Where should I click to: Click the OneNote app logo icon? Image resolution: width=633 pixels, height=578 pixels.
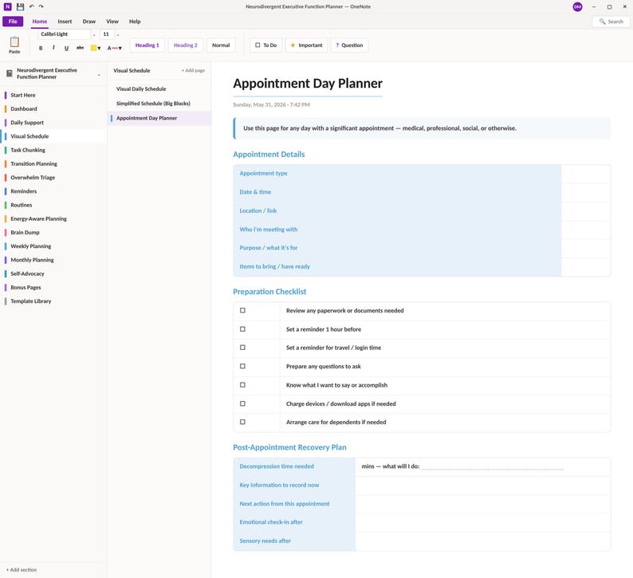pyautogui.click(x=8, y=6)
